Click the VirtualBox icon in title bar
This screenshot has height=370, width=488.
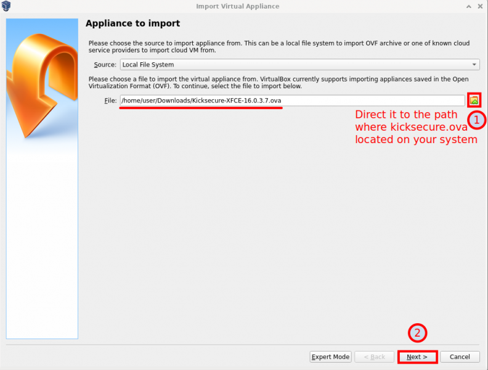click(x=7, y=6)
